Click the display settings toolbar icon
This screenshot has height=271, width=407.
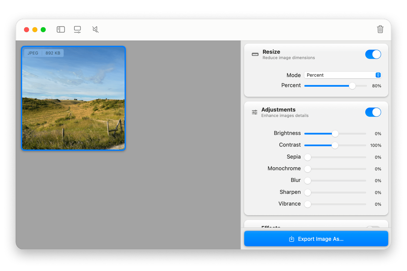(x=77, y=30)
